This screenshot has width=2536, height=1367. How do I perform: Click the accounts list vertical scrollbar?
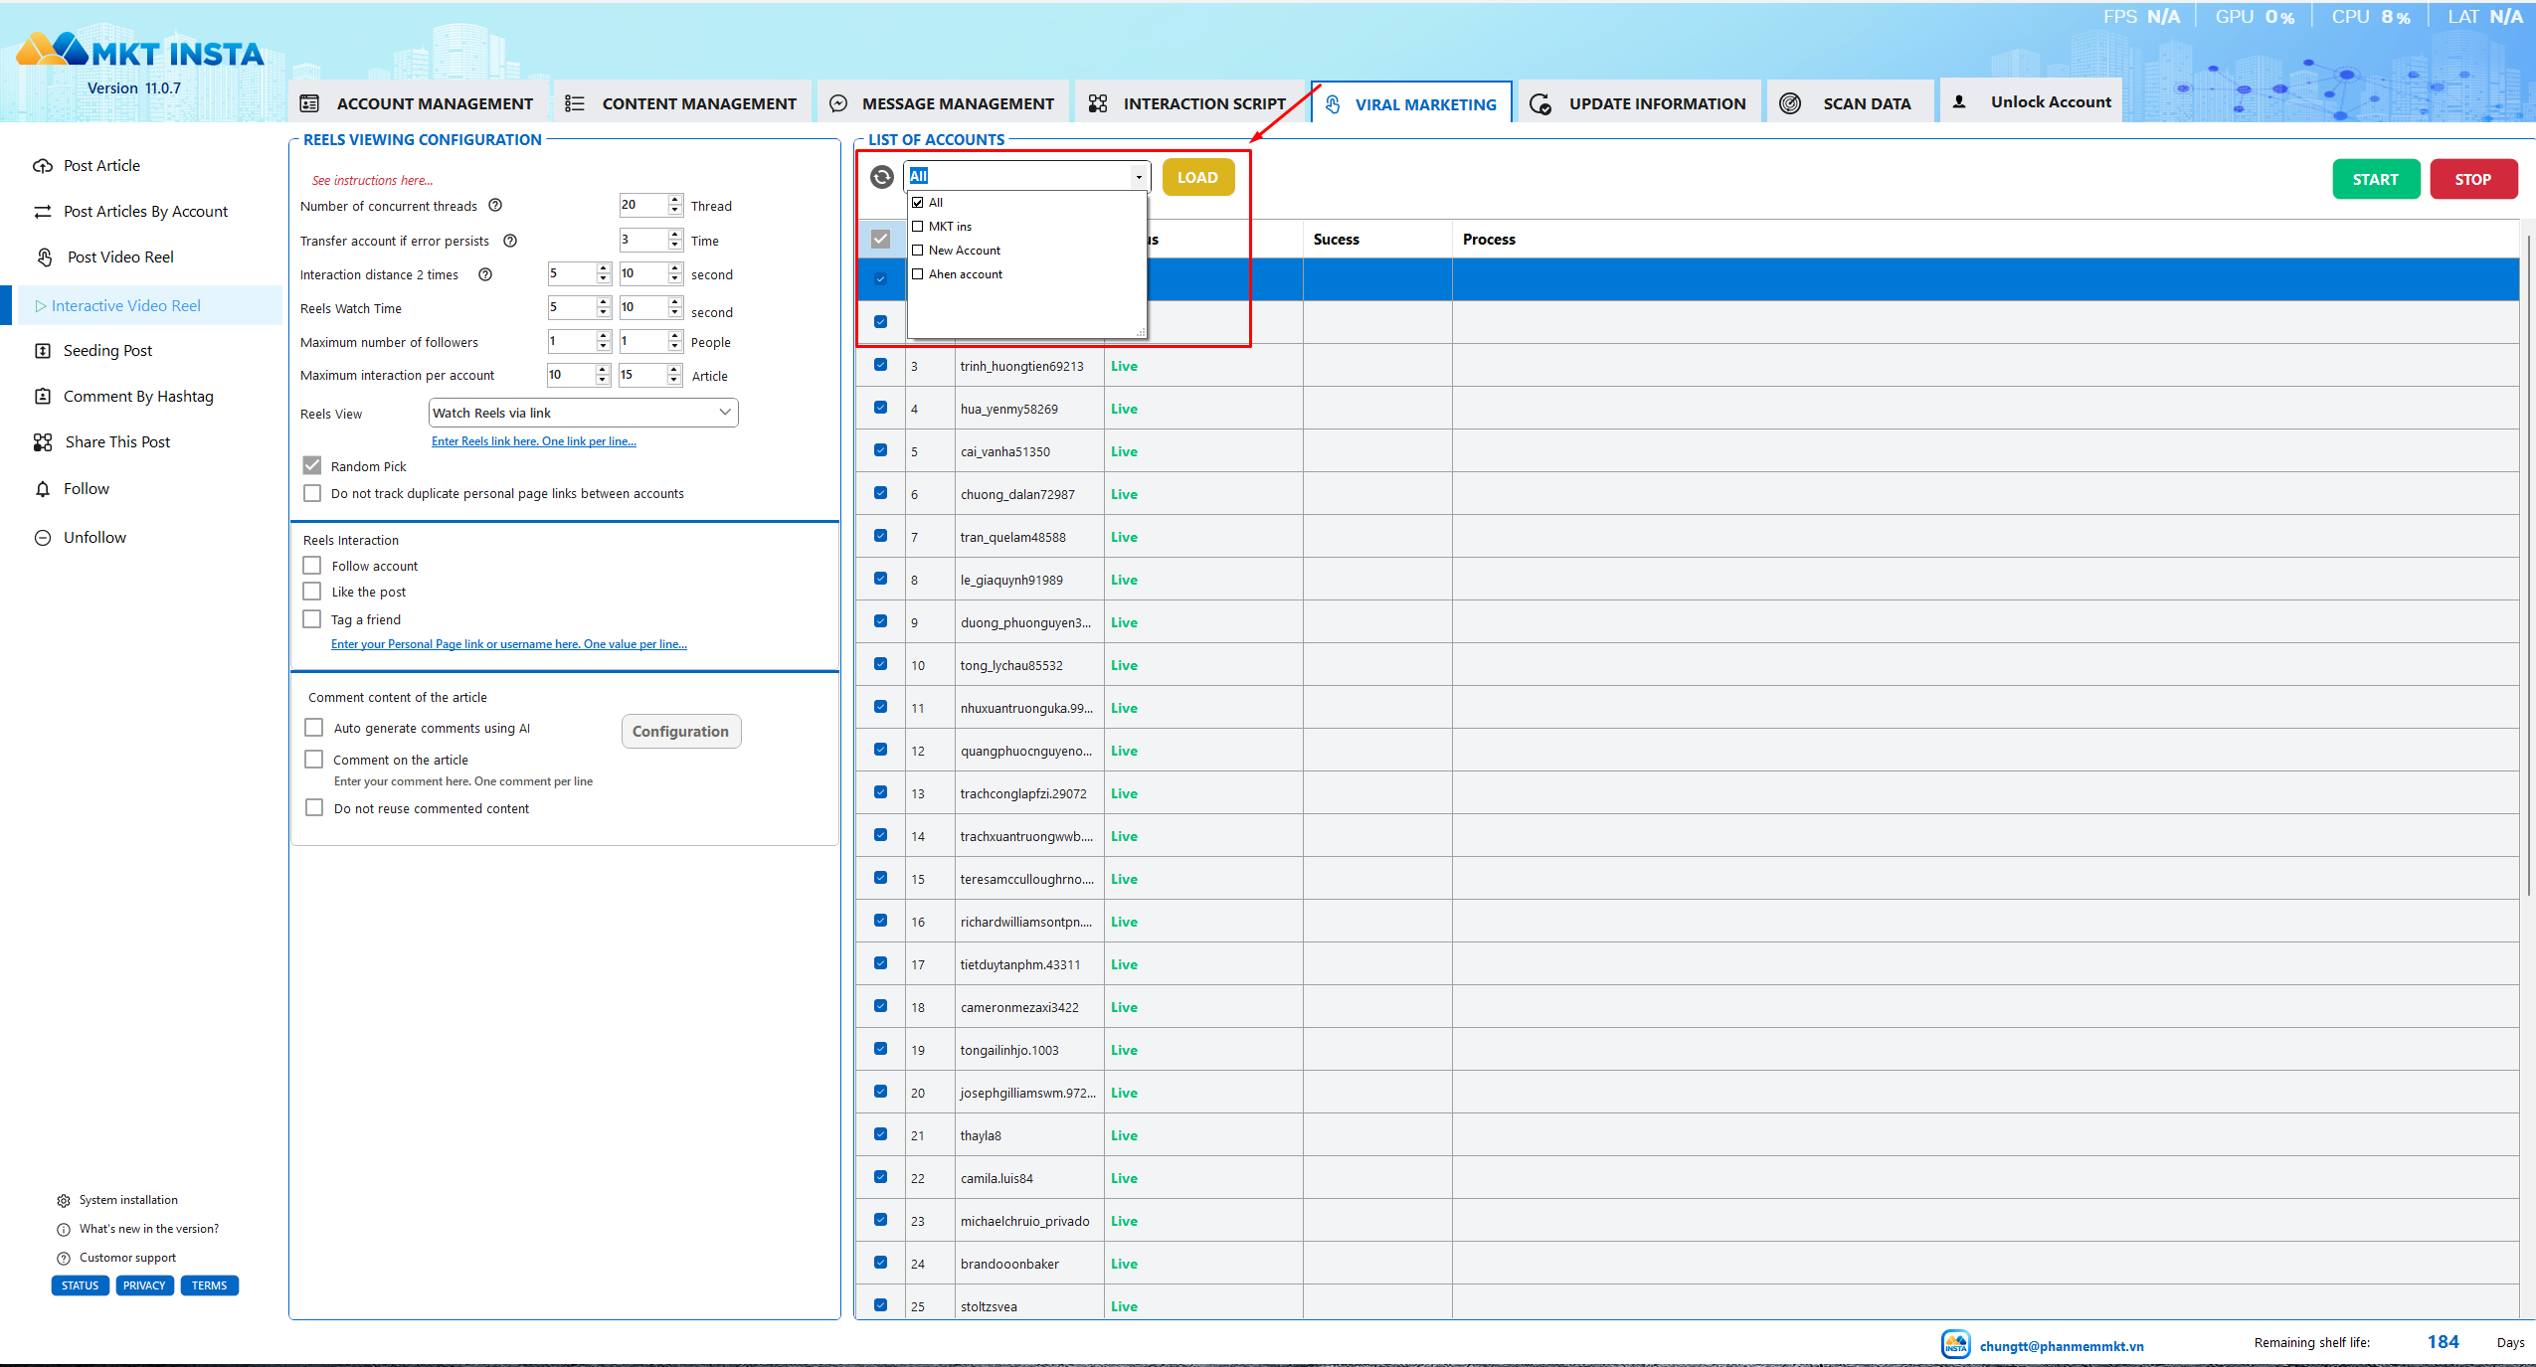(x=2527, y=567)
